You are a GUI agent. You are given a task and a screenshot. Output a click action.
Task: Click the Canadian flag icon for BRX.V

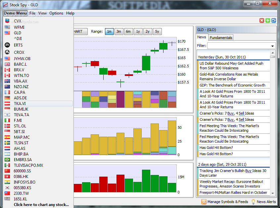(x=7, y=70)
